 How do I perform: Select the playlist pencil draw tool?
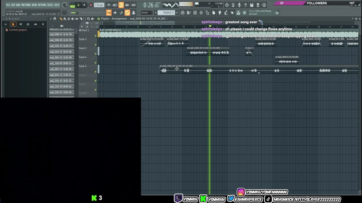pos(61,19)
